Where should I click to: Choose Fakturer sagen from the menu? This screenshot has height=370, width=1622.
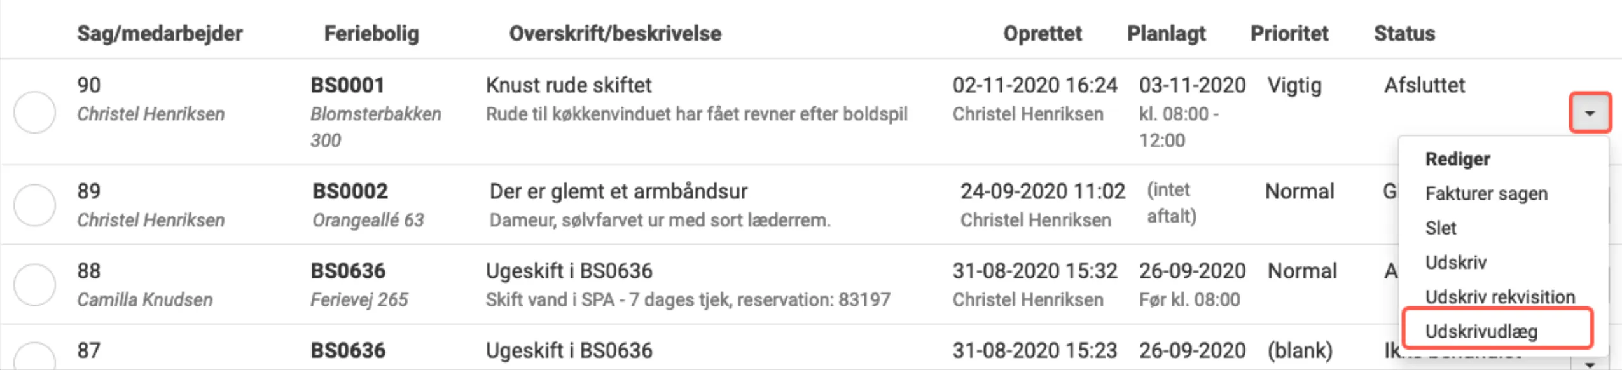1487,193
